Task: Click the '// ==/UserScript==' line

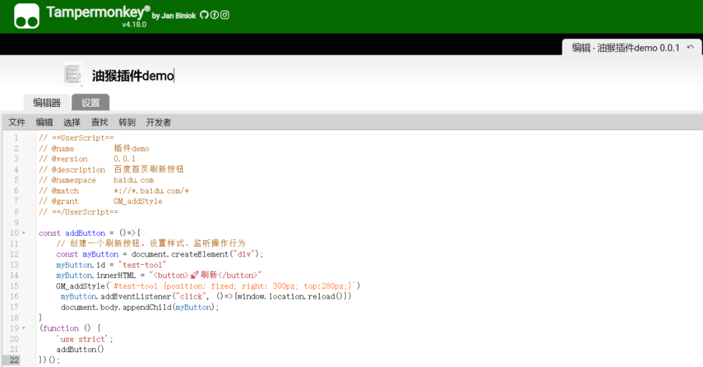Action: click(x=79, y=212)
